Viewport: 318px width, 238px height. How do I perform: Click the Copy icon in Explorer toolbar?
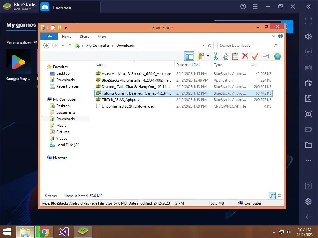(x=225, y=56)
